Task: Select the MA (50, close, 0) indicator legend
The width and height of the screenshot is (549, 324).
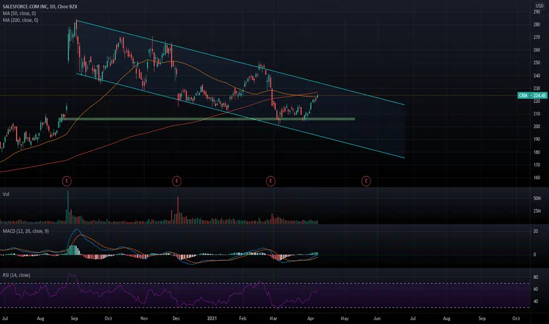Action: [x=19, y=14]
